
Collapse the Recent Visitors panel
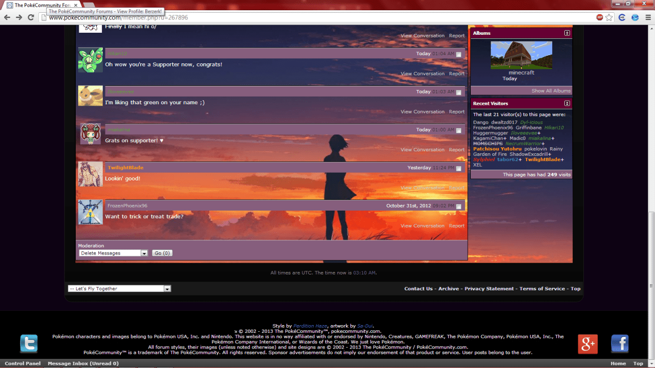(x=567, y=104)
